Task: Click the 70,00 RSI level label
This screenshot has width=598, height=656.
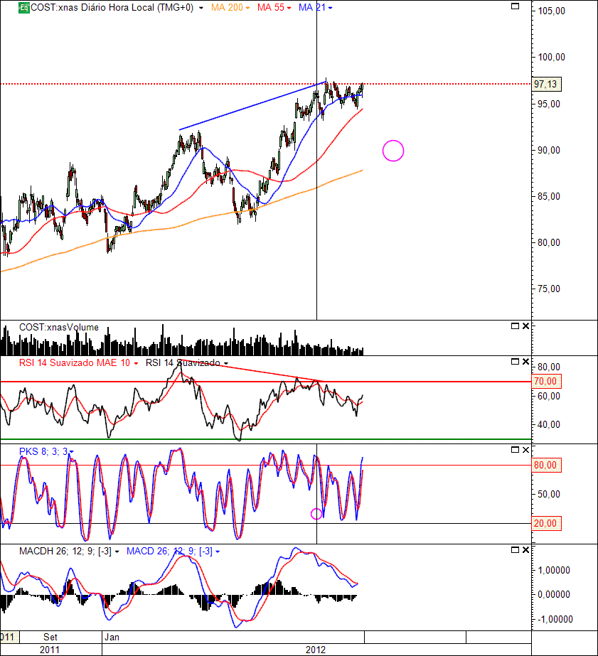Action: tap(546, 382)
